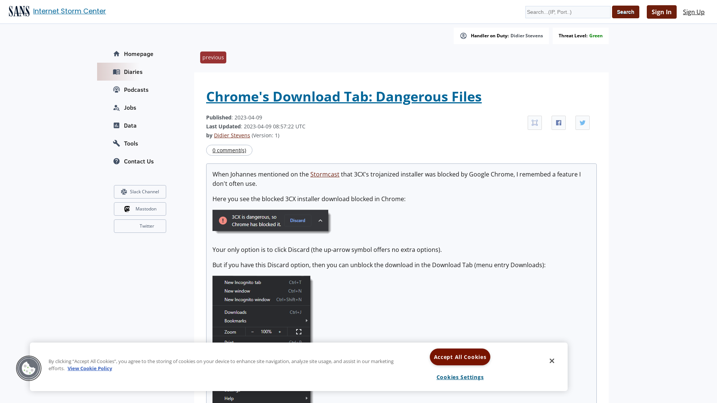
Task: Close the cookie consent banner
Action: click(552, 361)
